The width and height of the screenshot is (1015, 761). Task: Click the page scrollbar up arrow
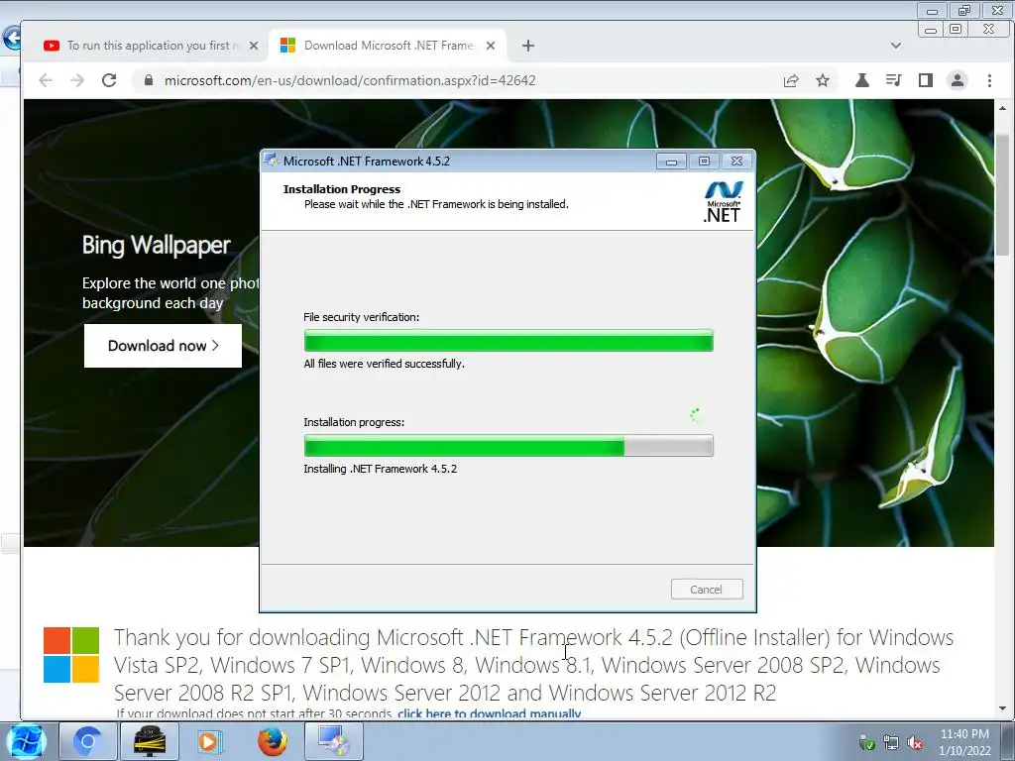(1002, 108)
